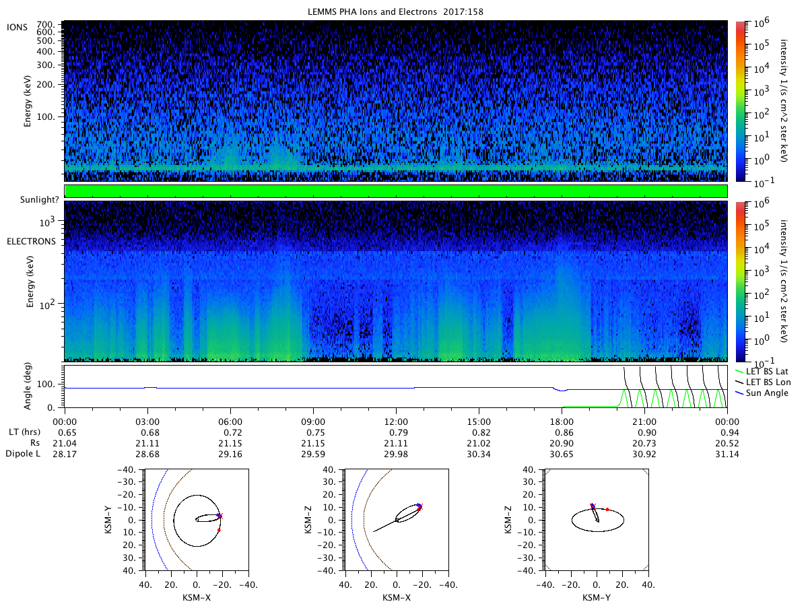Select the Dipole L value 30.34
Image resolution: width=808 pixels, height=606 pixels.
[x=479, y=454]
